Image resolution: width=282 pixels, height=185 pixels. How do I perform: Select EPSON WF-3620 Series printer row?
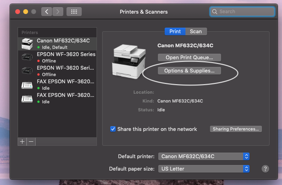(x=57, y=57)
